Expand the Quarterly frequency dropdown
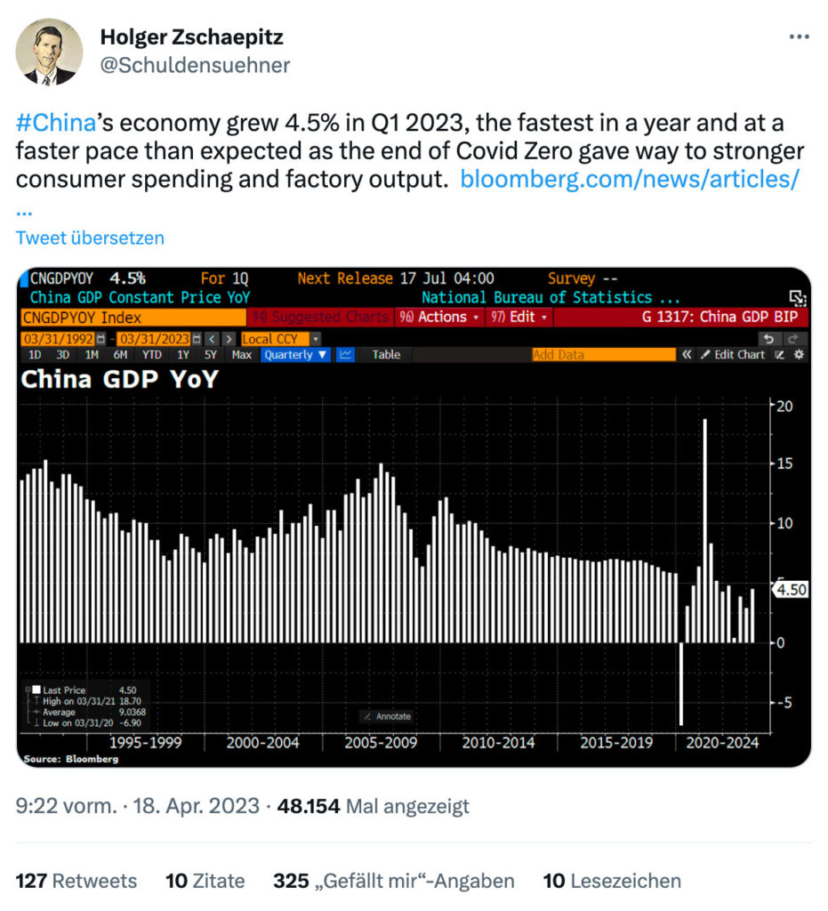 (295, 354)
